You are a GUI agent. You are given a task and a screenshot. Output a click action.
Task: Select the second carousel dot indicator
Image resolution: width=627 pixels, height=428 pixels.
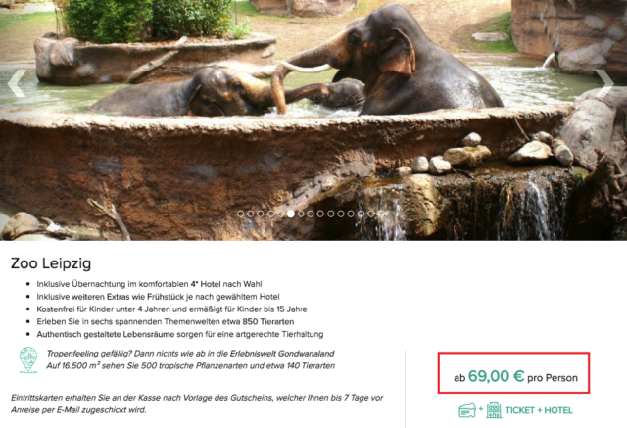[x=251, y=214]
